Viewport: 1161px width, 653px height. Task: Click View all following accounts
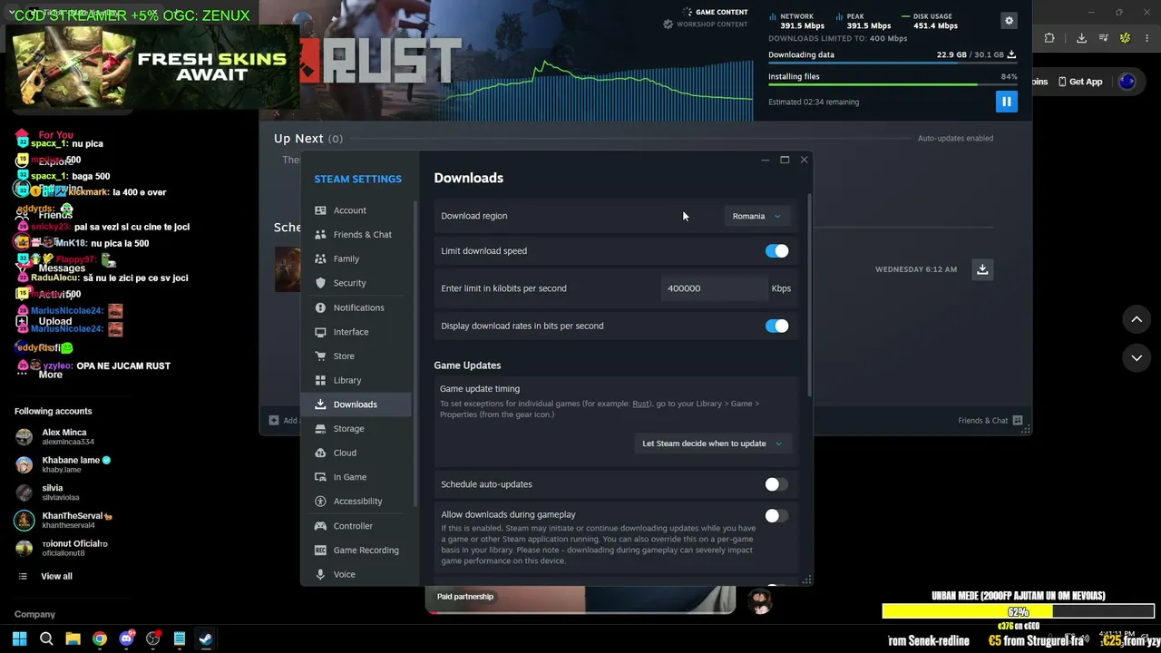click(x=56, y=576)
